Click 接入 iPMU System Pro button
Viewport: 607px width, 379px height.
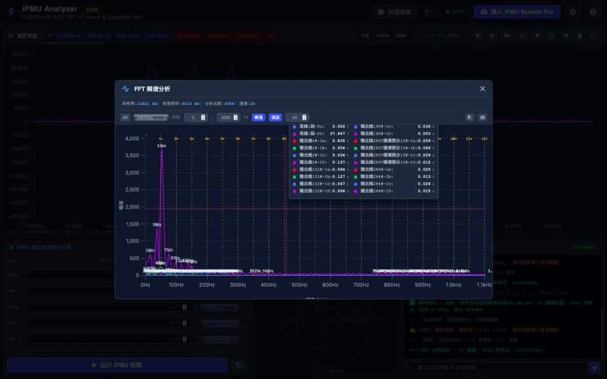tap(517, 12)
